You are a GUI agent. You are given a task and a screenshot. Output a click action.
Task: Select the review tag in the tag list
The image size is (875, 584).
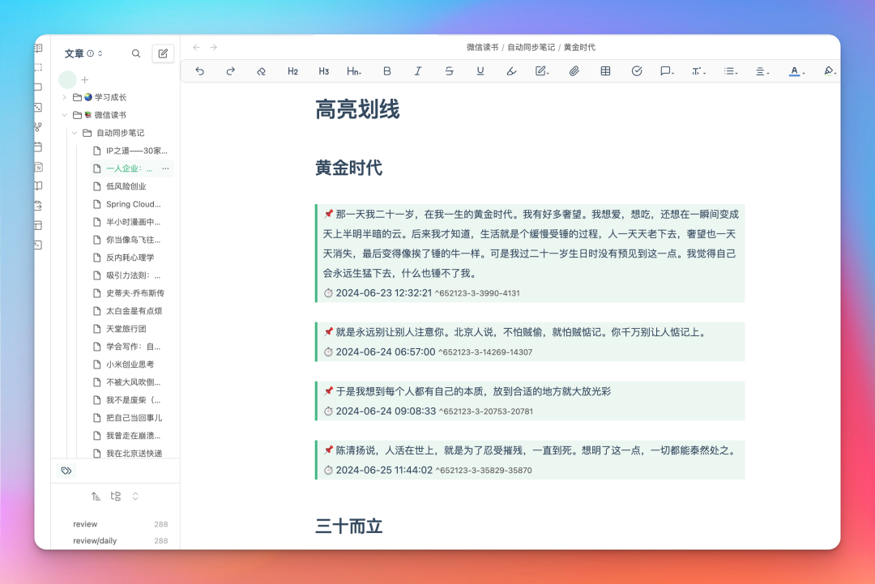click(x=85, y=524)
